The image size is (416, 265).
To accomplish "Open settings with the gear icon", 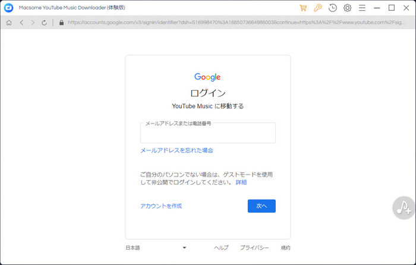I will click(347, 8).
